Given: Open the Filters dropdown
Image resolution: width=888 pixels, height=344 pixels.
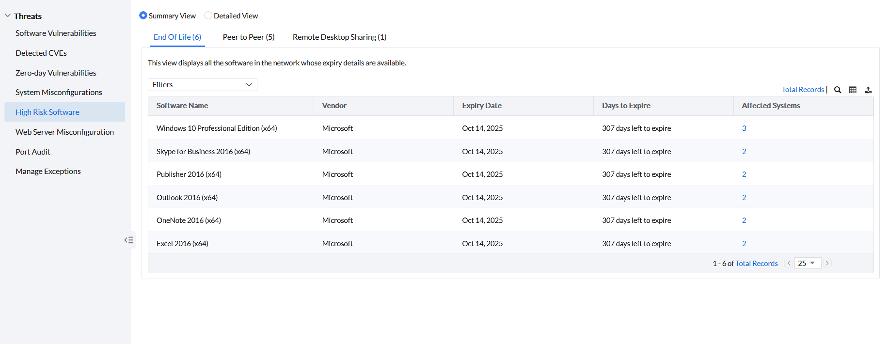Looking at the screenshot, I should [x=202, y=84].
